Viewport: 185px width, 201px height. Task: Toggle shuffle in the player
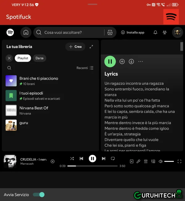point(72,159)
